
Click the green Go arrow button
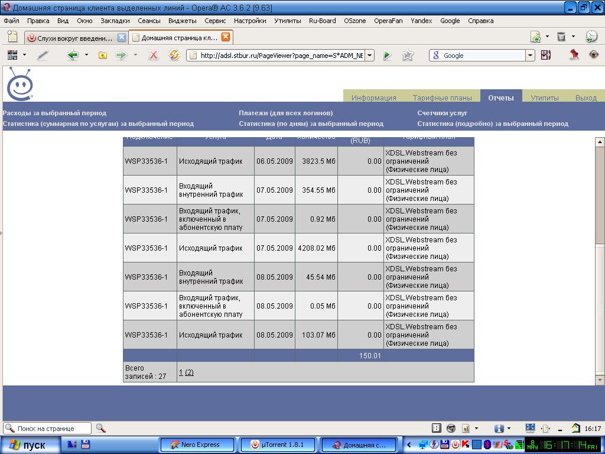coord(387,56)
